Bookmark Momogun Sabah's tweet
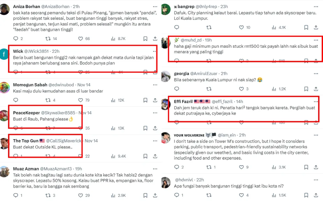 (x=145, y=100)
